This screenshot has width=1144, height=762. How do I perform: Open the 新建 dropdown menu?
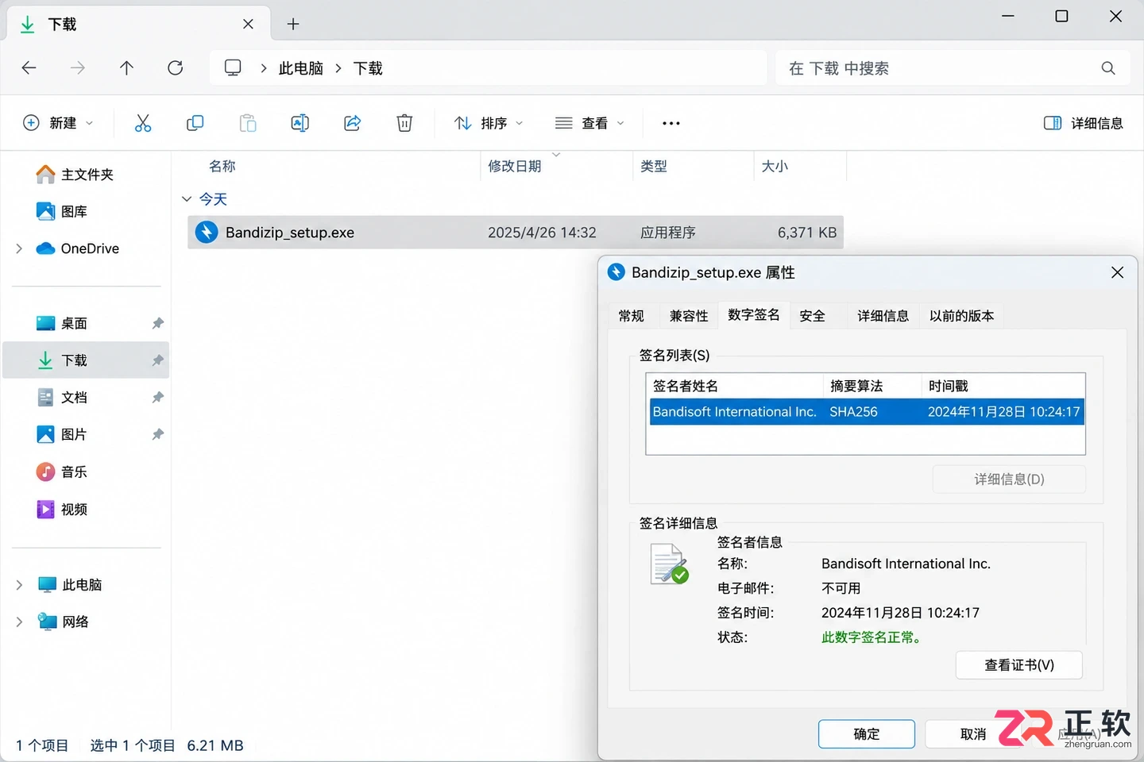click(x=58, y=123)
